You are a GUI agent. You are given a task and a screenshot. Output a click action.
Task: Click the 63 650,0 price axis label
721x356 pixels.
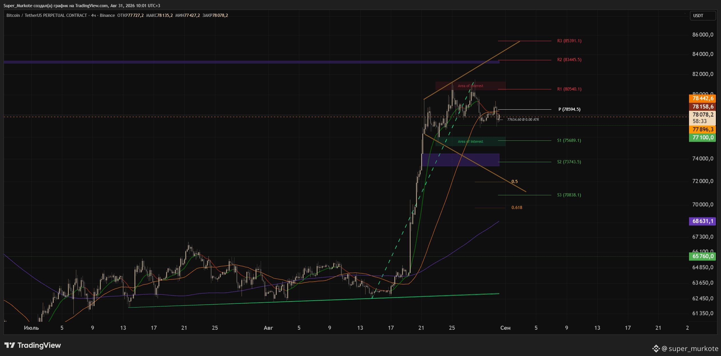[x=703, y=283]
